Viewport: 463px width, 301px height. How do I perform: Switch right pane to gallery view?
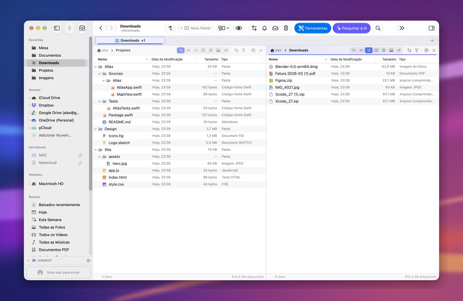tap(391, 50)
